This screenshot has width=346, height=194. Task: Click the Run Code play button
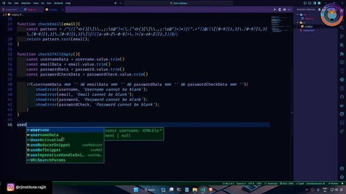[275, 10]
